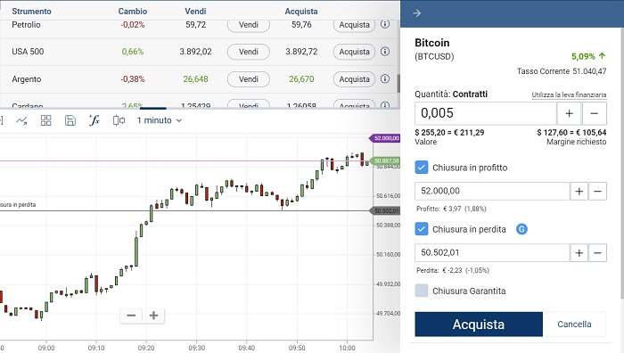Click the -0,38% change for Argento
Screen dimensions: 624x353
point(133,78)
